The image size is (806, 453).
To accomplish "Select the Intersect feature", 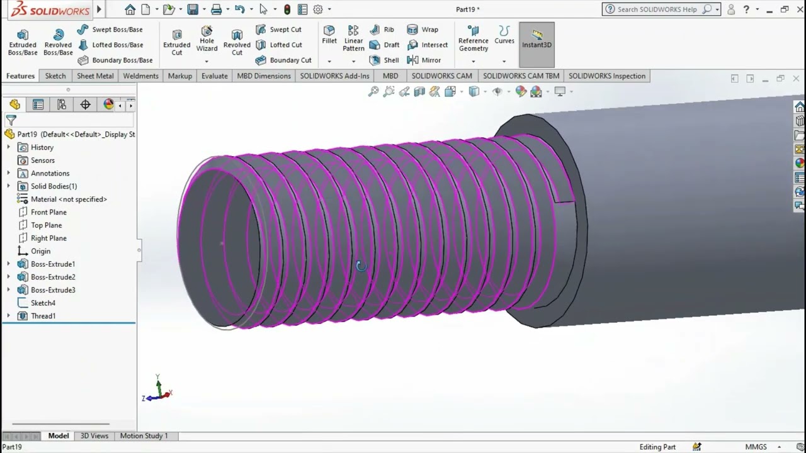I will pyautogui.click(x=428, y=45).
